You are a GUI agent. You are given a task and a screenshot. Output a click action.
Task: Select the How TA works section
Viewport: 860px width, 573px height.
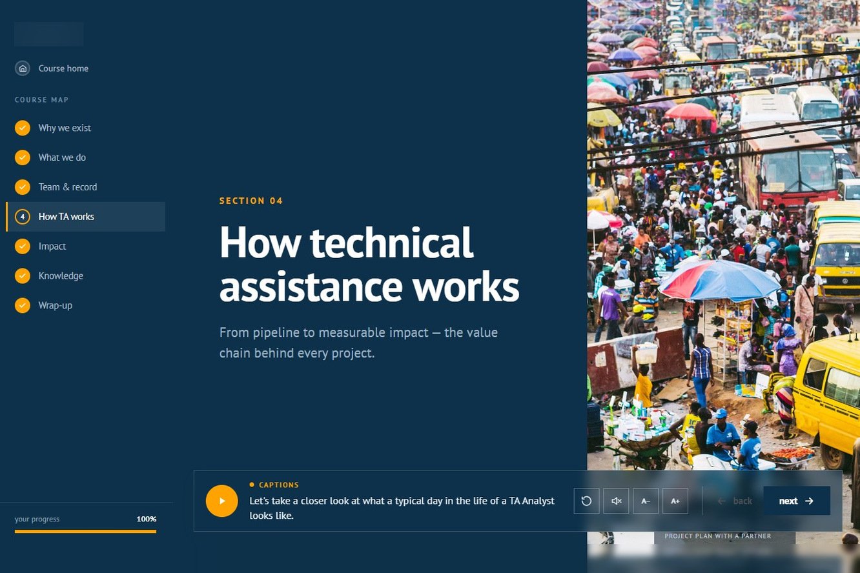(x=85, y=217)
